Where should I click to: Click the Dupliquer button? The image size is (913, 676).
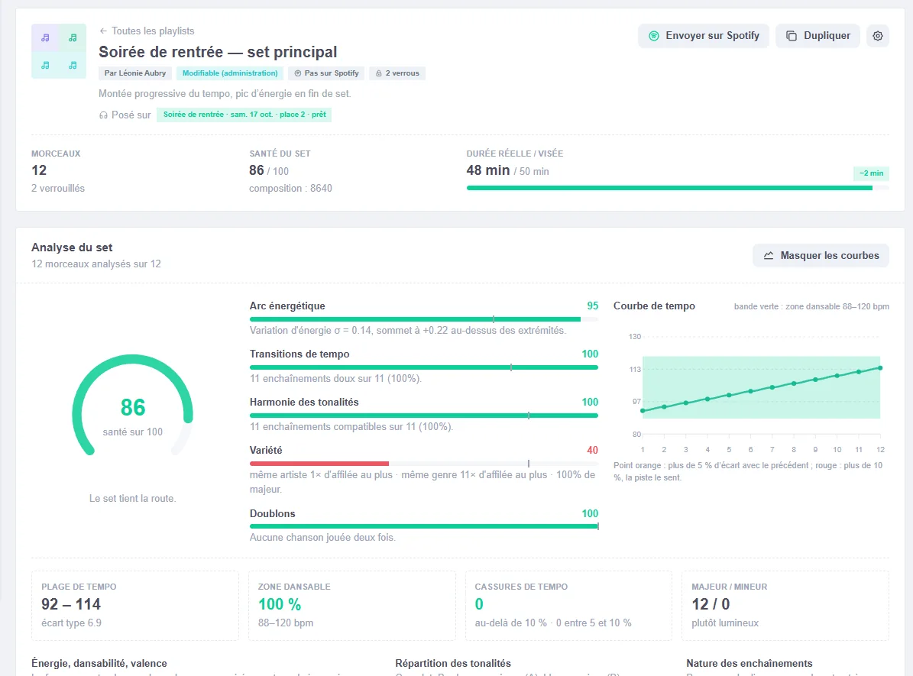point(817,36)
